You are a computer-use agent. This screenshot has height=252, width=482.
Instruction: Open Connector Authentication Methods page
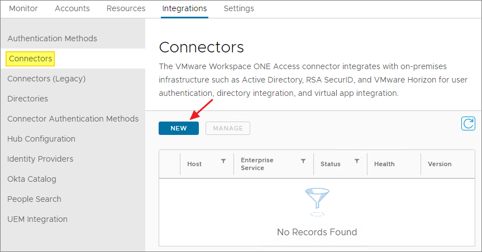pos(73,119)
